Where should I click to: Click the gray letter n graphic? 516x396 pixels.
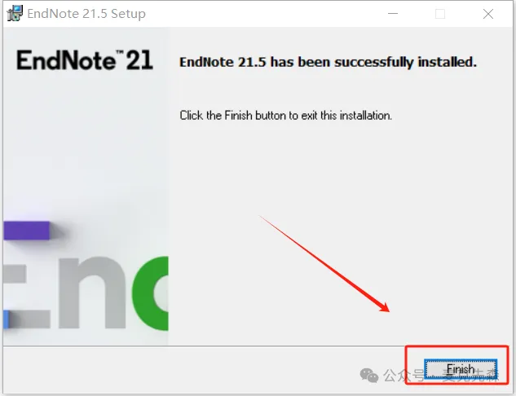tap(92, 293)
